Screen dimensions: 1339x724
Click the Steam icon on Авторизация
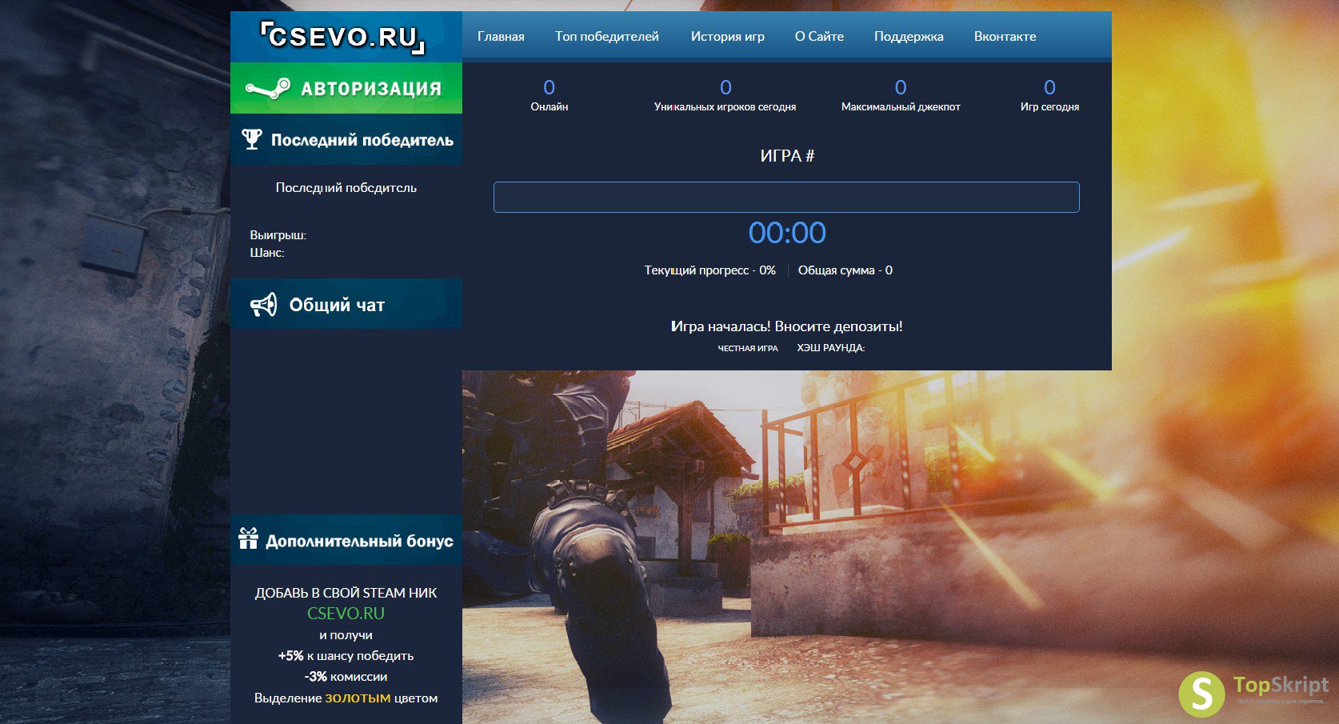tap(267, 89)
